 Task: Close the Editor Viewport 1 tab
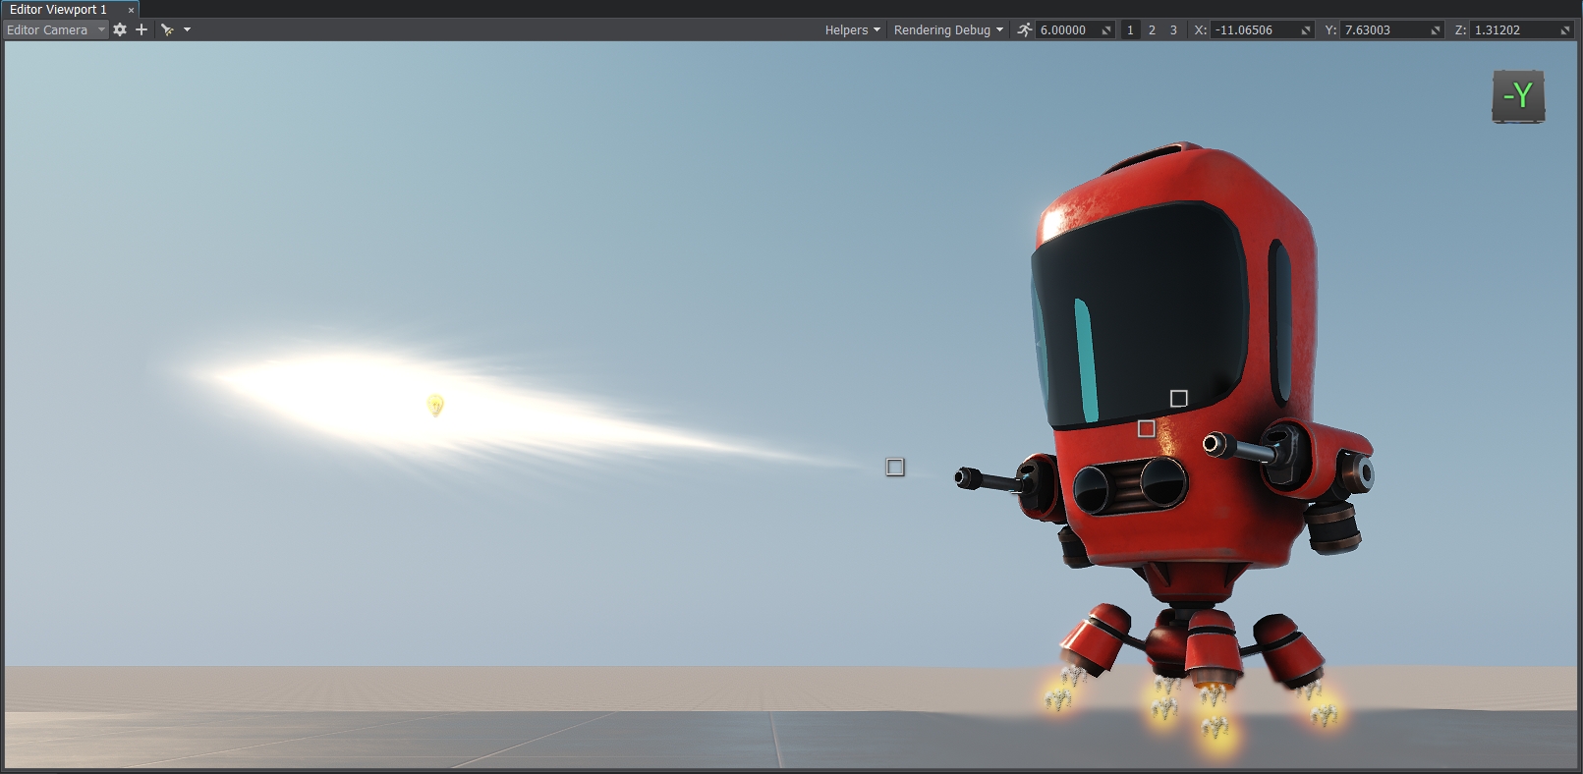coord(131,10)
